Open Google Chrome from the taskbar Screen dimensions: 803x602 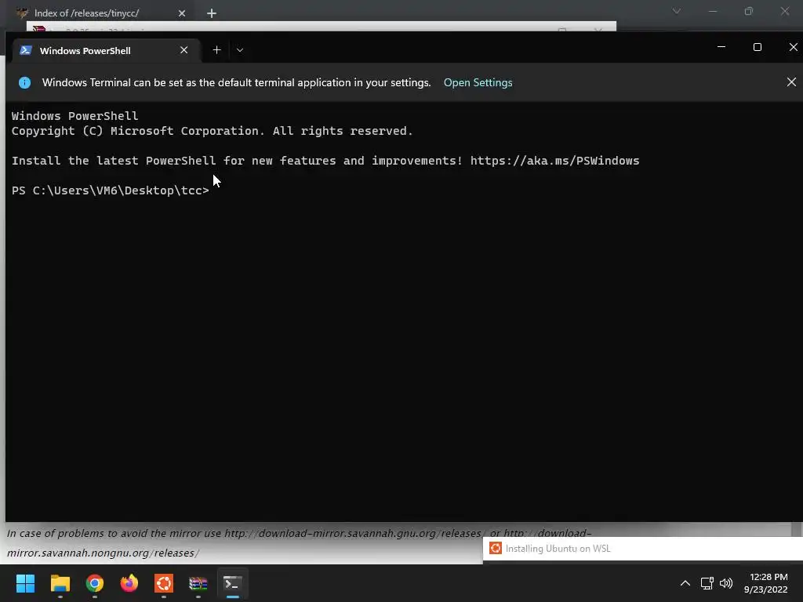pyautogui.click(x=95, y=583)
